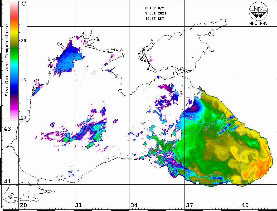Click latitude label '43'
Viewport: 277px width, 211px height.
pos(7,129)
